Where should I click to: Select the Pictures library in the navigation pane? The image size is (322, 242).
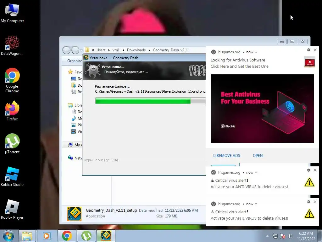77,125
